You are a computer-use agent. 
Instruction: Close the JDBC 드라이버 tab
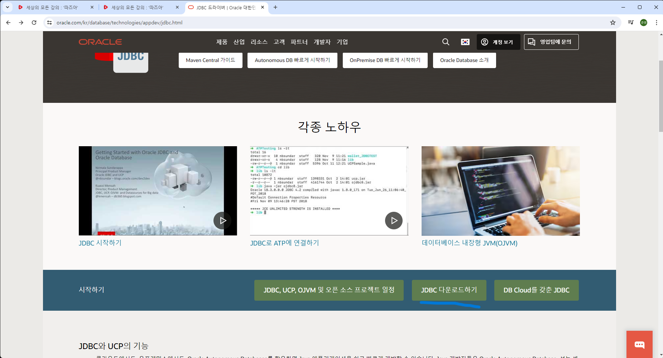[263, 7]
